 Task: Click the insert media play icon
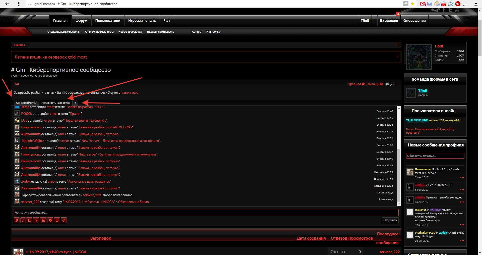50,220
